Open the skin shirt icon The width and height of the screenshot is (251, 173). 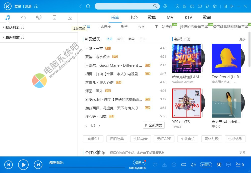[207, 6]
